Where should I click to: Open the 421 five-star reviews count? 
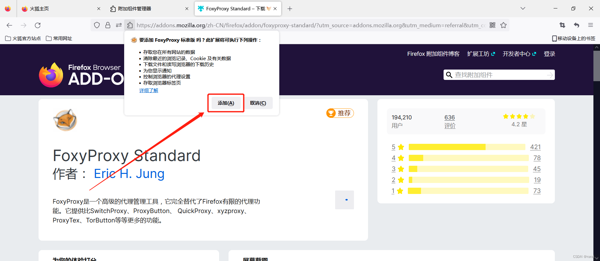coord(535,147)
